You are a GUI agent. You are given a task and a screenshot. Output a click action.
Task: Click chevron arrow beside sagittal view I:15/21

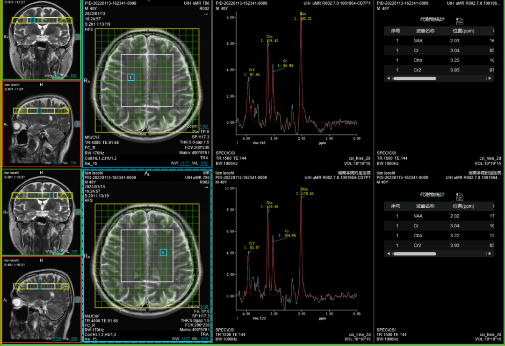tap(78, 299)
